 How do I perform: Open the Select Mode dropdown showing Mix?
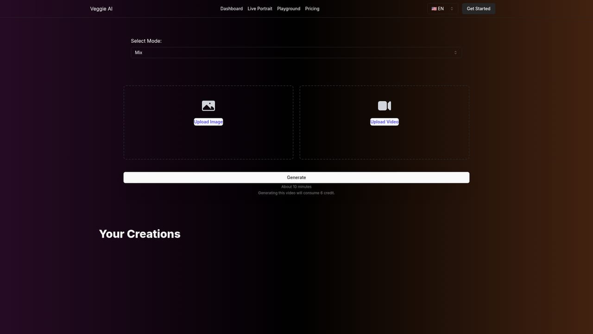296,52
